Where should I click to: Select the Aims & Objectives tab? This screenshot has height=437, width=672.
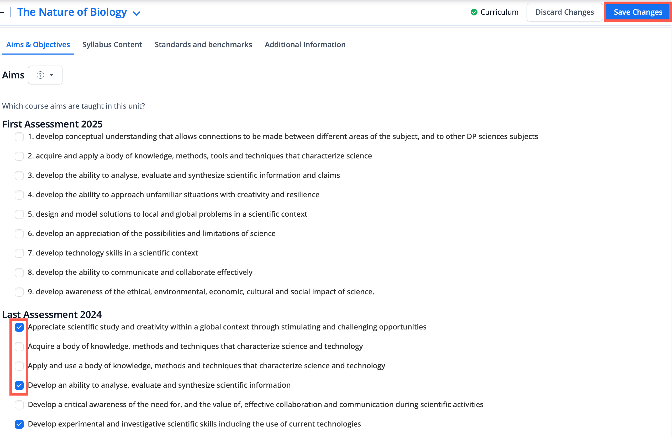(38, 45)
